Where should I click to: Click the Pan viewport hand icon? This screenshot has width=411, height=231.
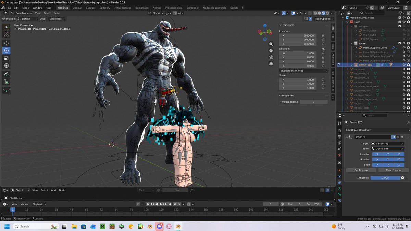pyautogui.click(x=271, y=50)
